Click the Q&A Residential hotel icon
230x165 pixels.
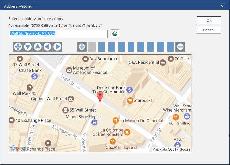point(163,63)
